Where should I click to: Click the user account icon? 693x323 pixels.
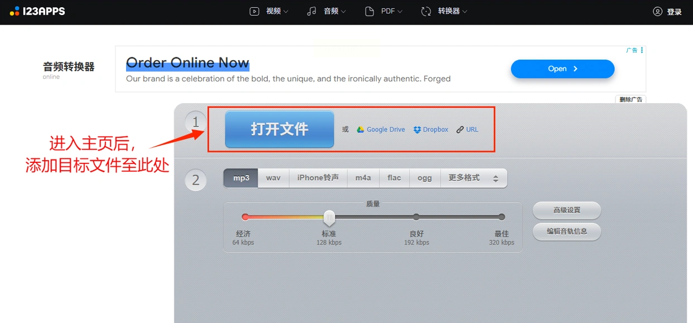657,12
